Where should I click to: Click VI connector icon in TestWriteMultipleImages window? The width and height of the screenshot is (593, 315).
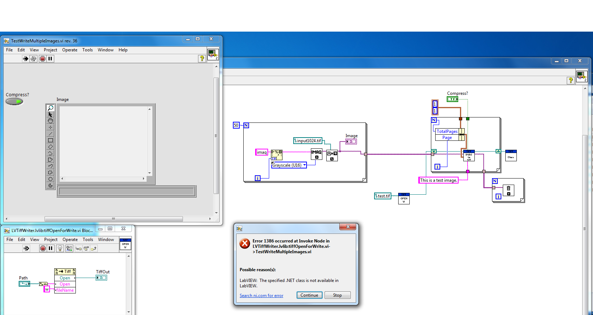pyautogui.click(x=213, y=54)
